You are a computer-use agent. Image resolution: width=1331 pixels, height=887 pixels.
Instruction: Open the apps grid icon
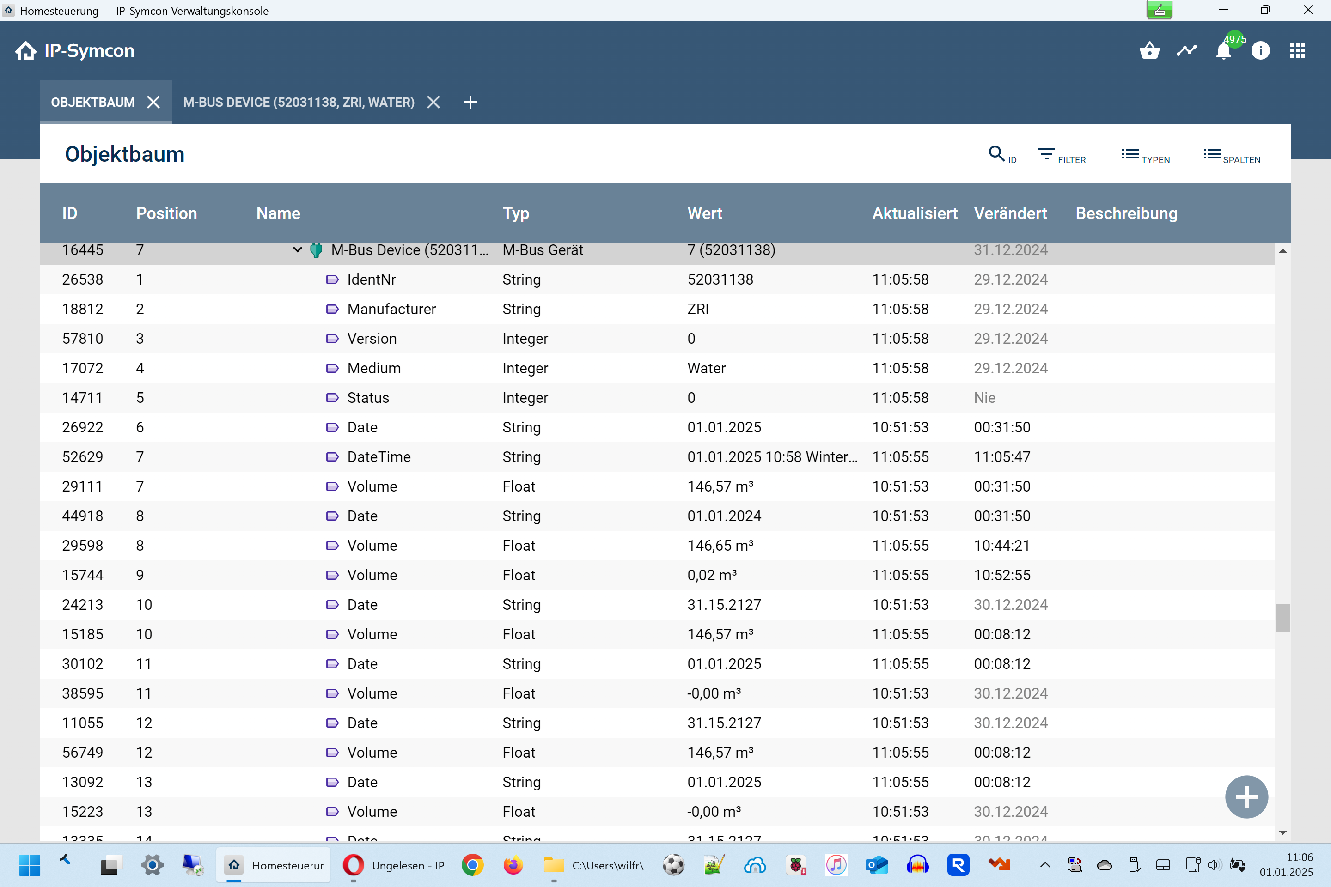1298,51
